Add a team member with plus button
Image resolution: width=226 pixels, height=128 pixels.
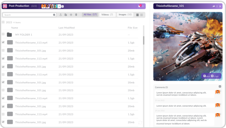pyautogui.click(x=62, y=6)
